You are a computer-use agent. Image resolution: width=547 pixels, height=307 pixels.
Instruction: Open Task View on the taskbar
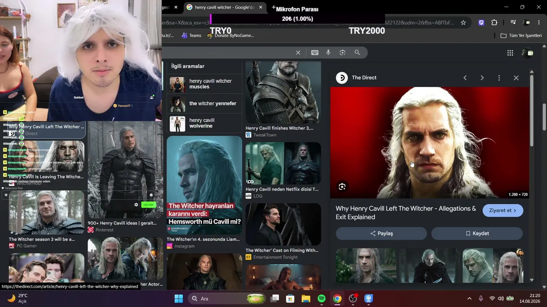tap(274, 298)
